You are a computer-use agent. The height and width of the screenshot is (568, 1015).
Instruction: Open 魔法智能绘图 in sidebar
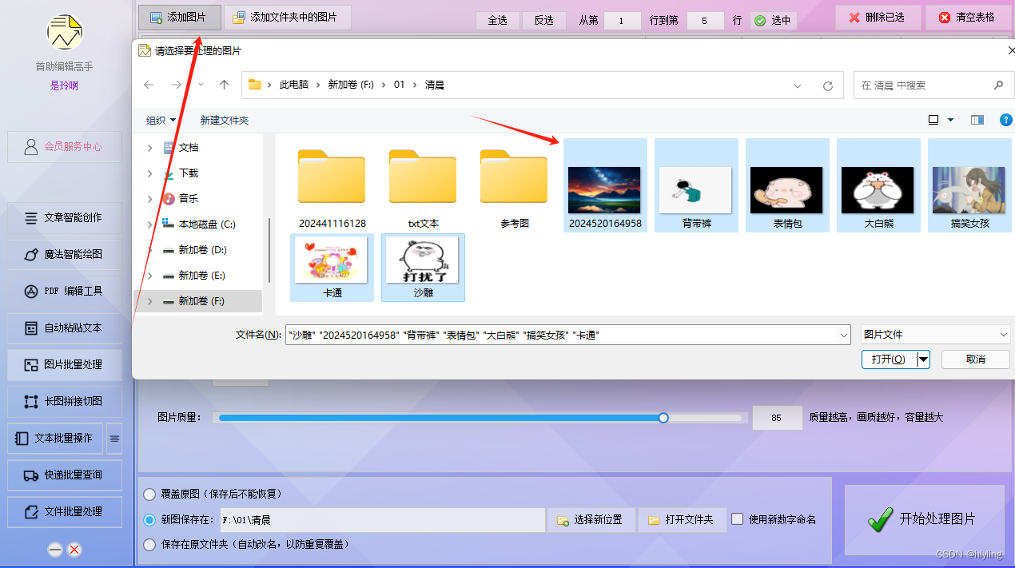point(65,254)
